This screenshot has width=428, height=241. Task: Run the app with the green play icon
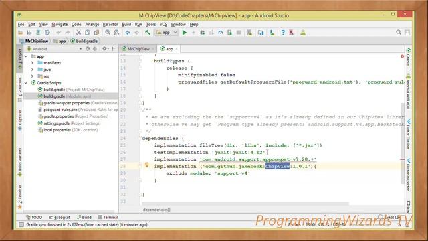(x=185, y=33)
